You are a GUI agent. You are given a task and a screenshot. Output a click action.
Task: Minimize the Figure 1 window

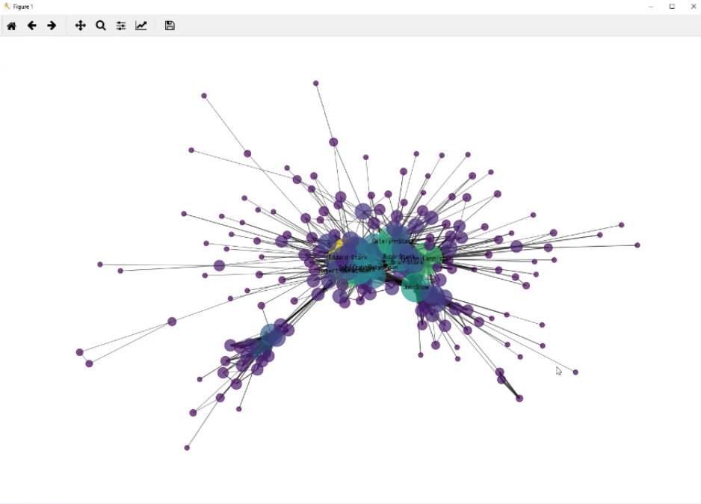pos(651,6)
